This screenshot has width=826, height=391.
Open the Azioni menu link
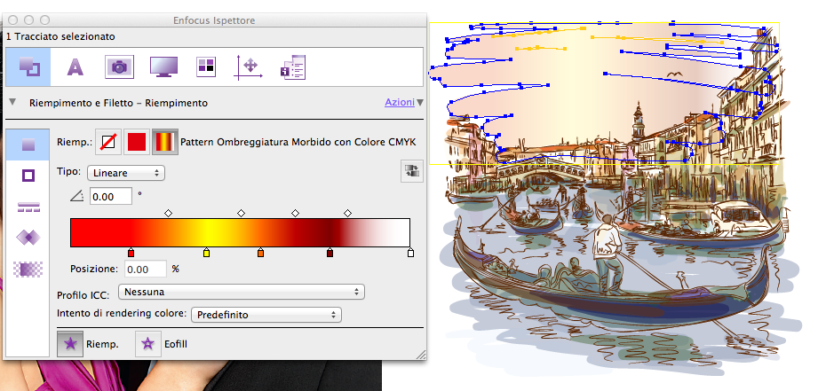pyautogui.click(x=399, y=103)
